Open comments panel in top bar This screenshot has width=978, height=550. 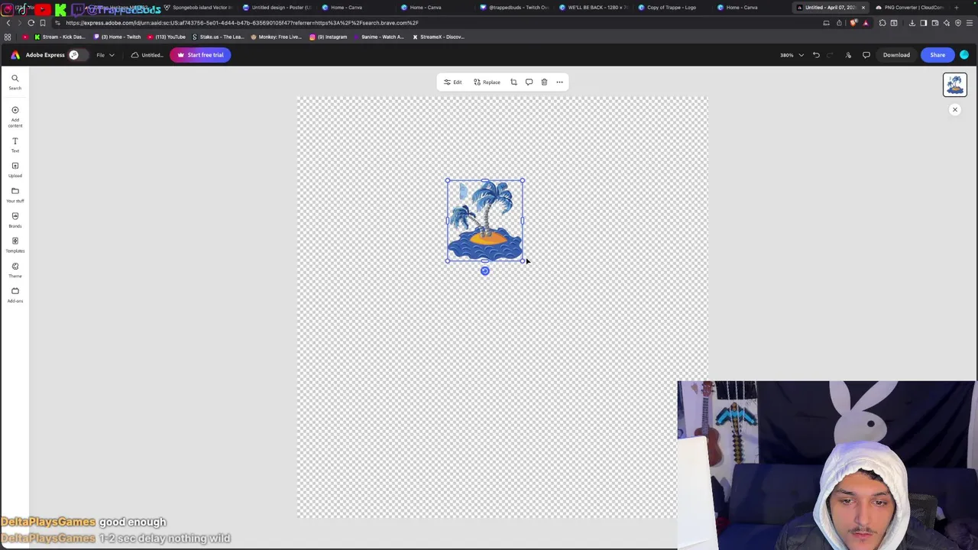coord(866,55)
